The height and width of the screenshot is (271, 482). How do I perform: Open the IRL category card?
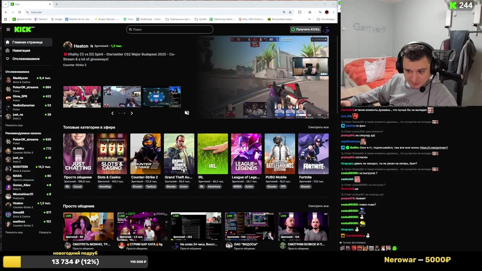point(212,154)
